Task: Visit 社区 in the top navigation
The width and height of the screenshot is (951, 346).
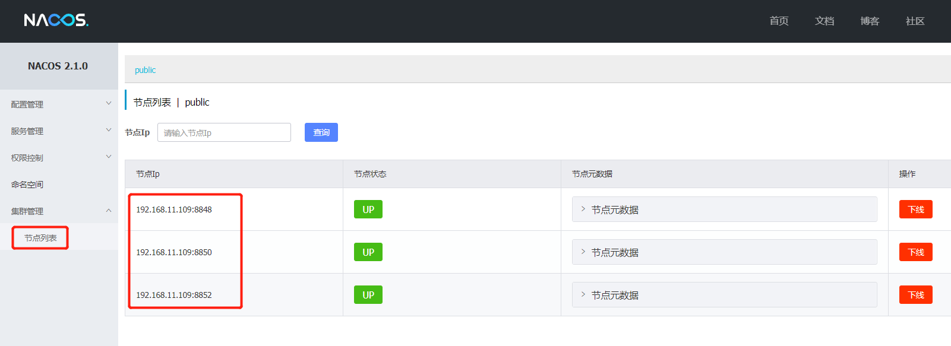Action: tap(915, 21)
